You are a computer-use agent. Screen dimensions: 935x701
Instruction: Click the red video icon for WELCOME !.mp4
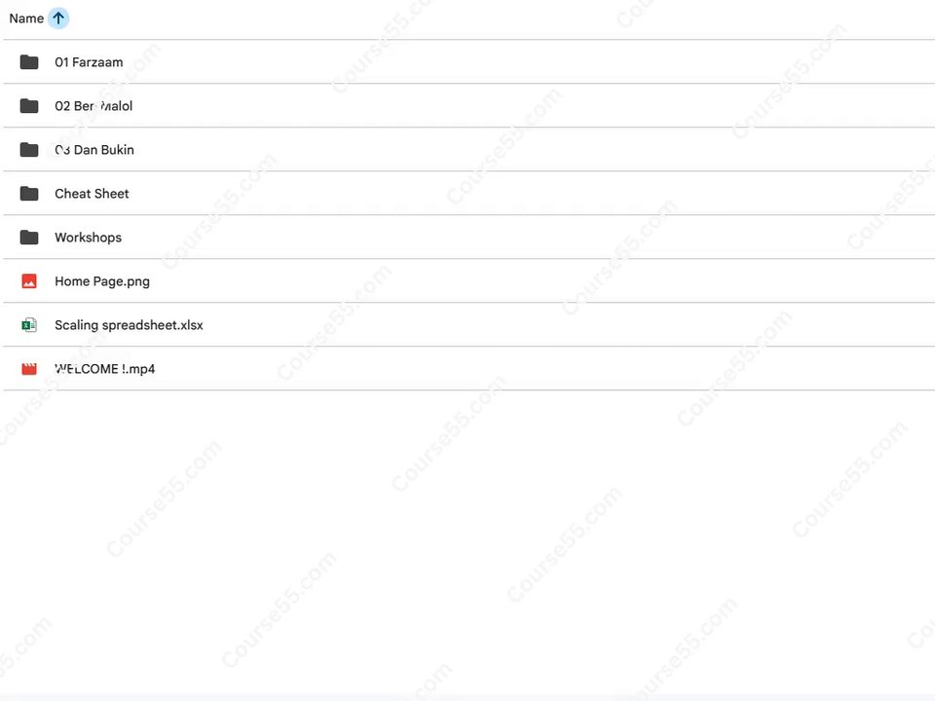[29, 369]
